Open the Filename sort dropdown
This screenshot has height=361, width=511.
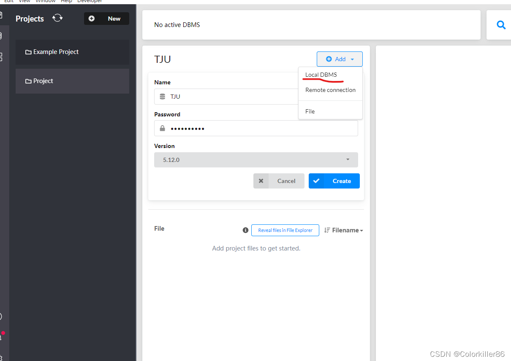pos(343,230)
